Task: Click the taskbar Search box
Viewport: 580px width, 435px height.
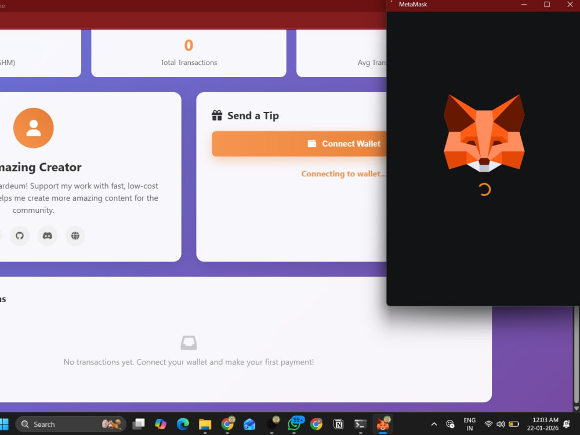Action: tap(71, 424)
